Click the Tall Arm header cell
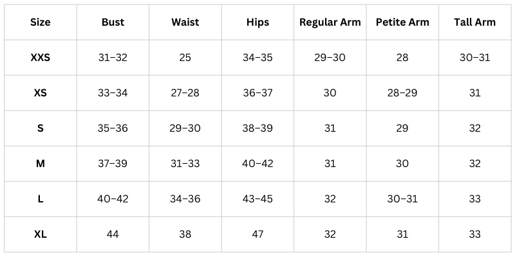 pyautogui.click(x=475, y=22)
